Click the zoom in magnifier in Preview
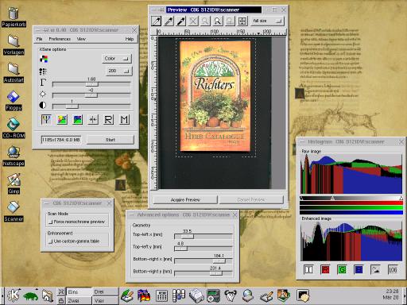 pyautogui.click(x=218, y=21)
